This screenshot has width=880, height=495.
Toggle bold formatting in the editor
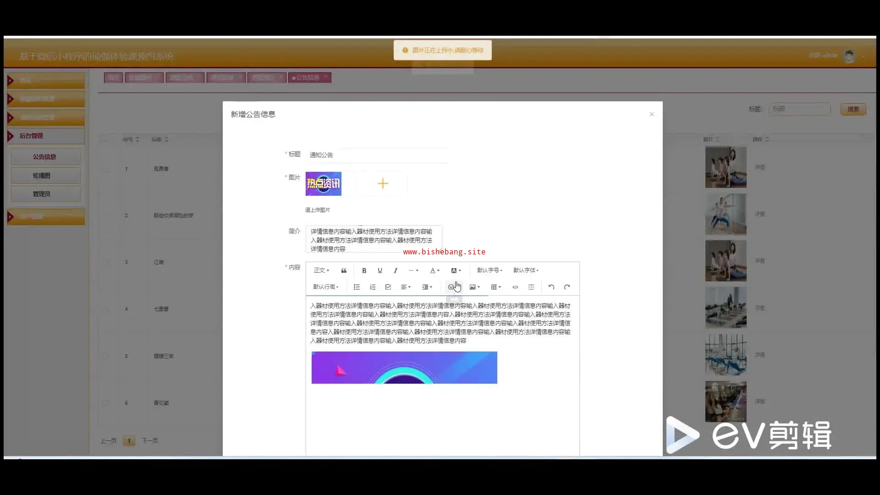(x=364, y=270)
